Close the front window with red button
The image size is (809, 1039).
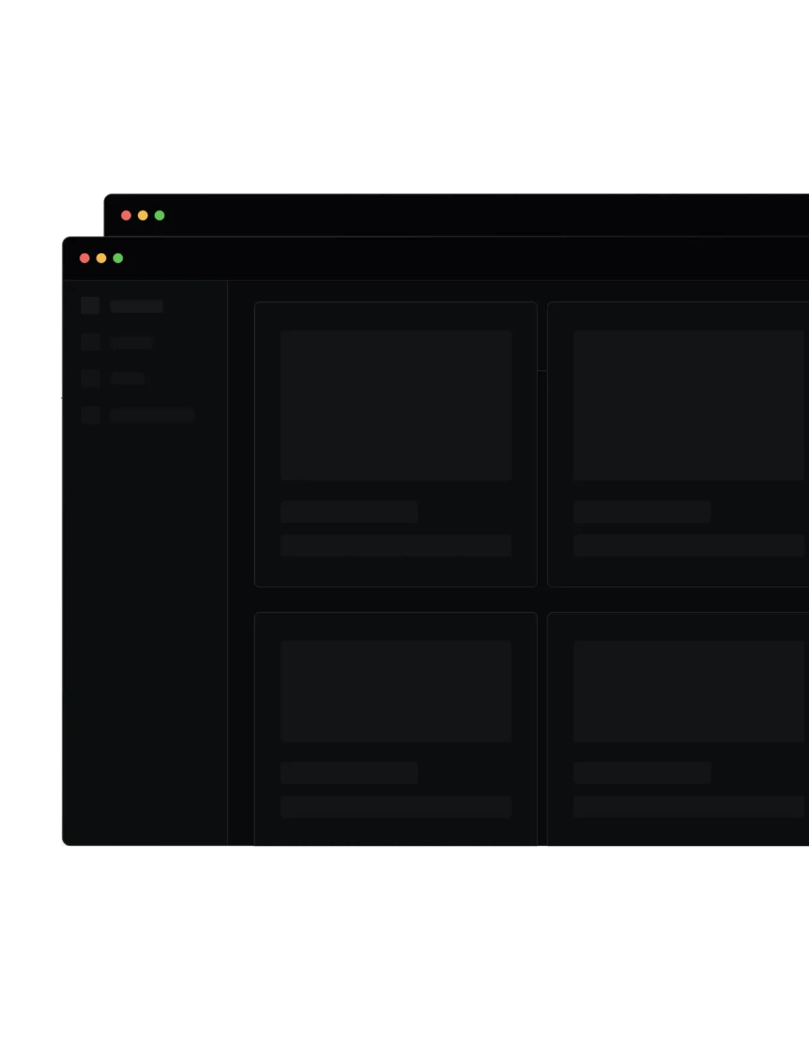coord(84,258)
